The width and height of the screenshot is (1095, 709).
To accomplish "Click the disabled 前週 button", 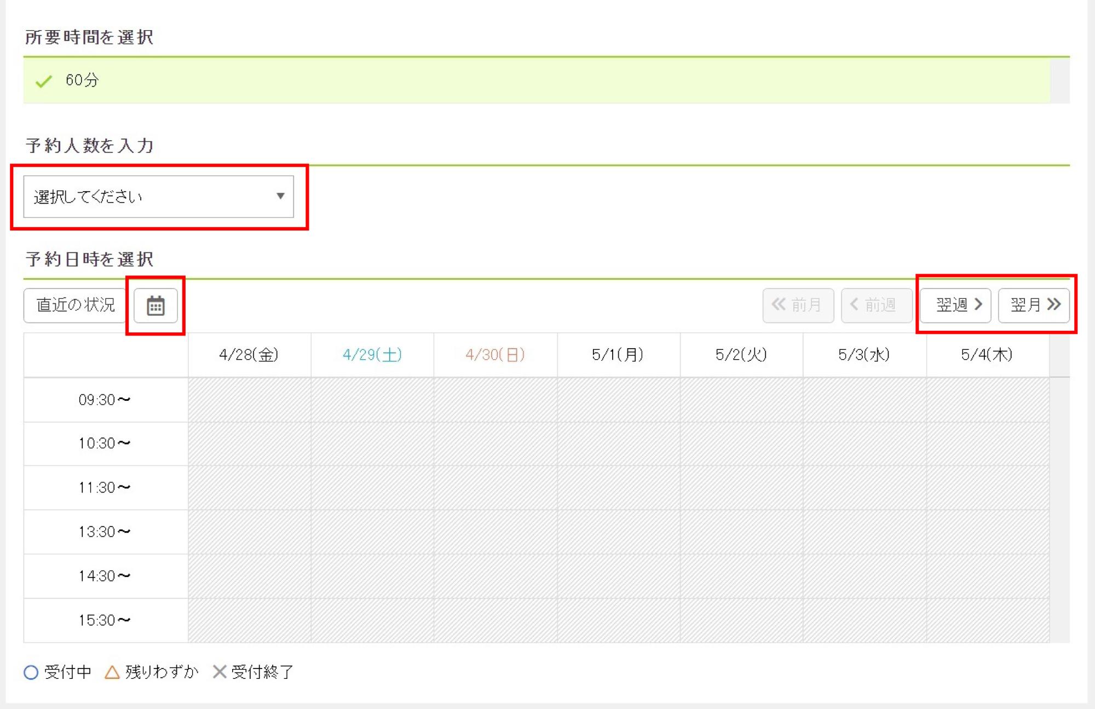I will [877, 305].
